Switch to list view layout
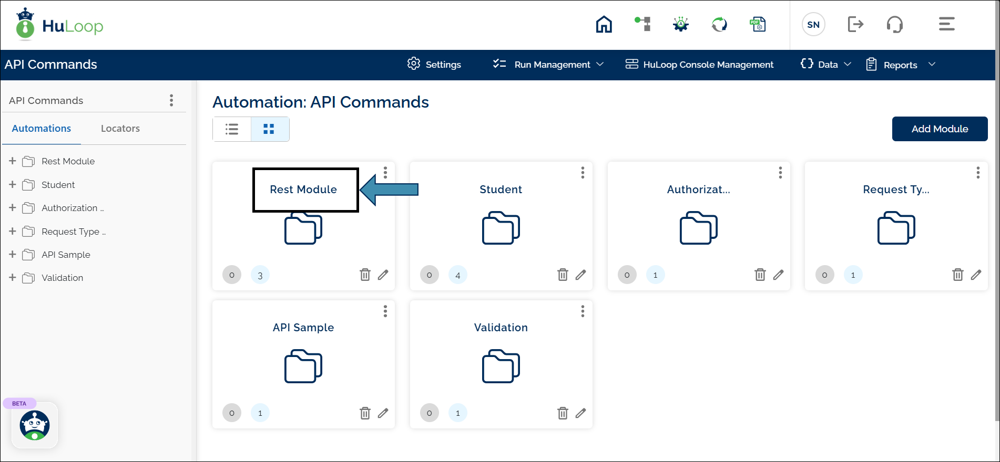The height and width of the screenshot is (462, 1000). 232,129
